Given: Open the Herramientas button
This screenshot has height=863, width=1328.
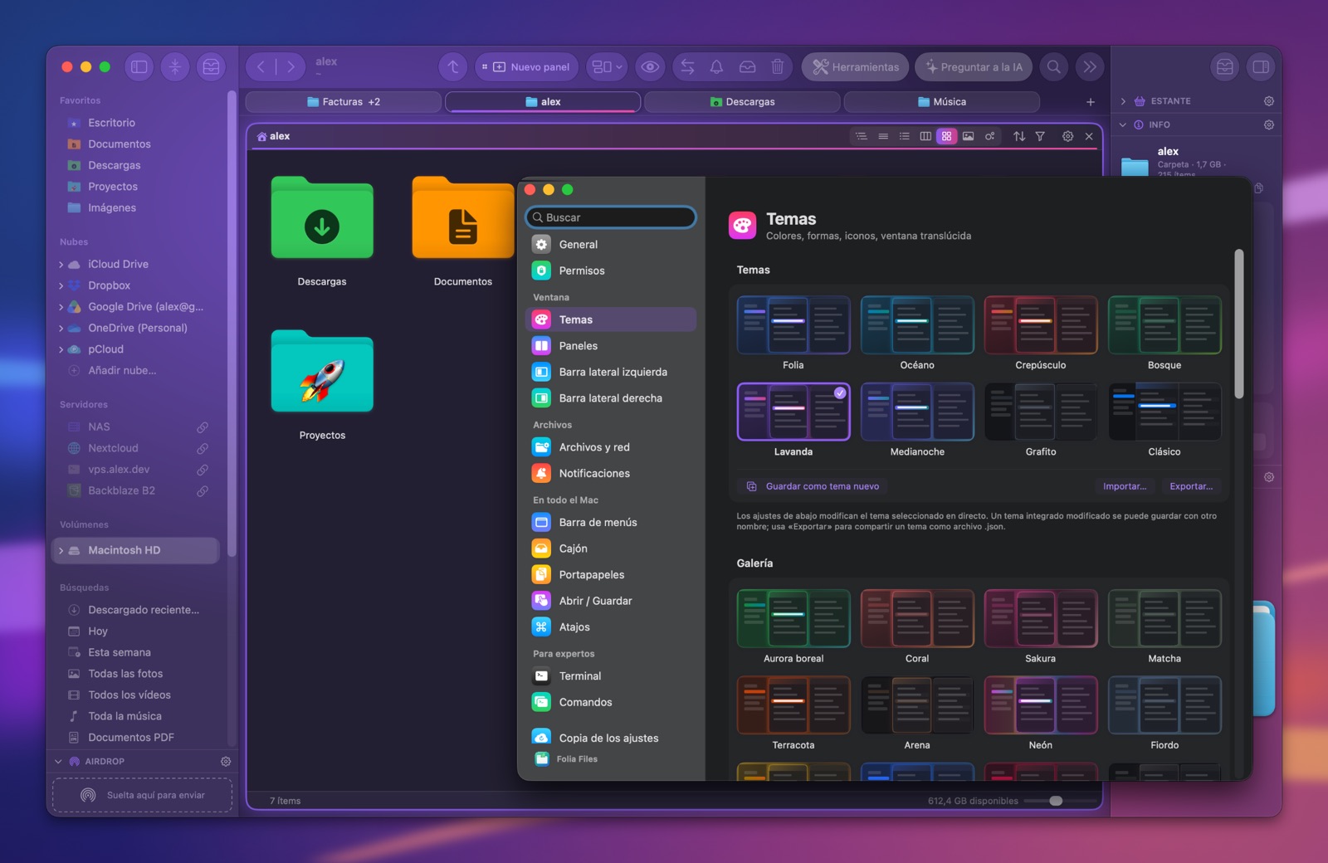Looking at the screenshot, I should click(855, 67).
